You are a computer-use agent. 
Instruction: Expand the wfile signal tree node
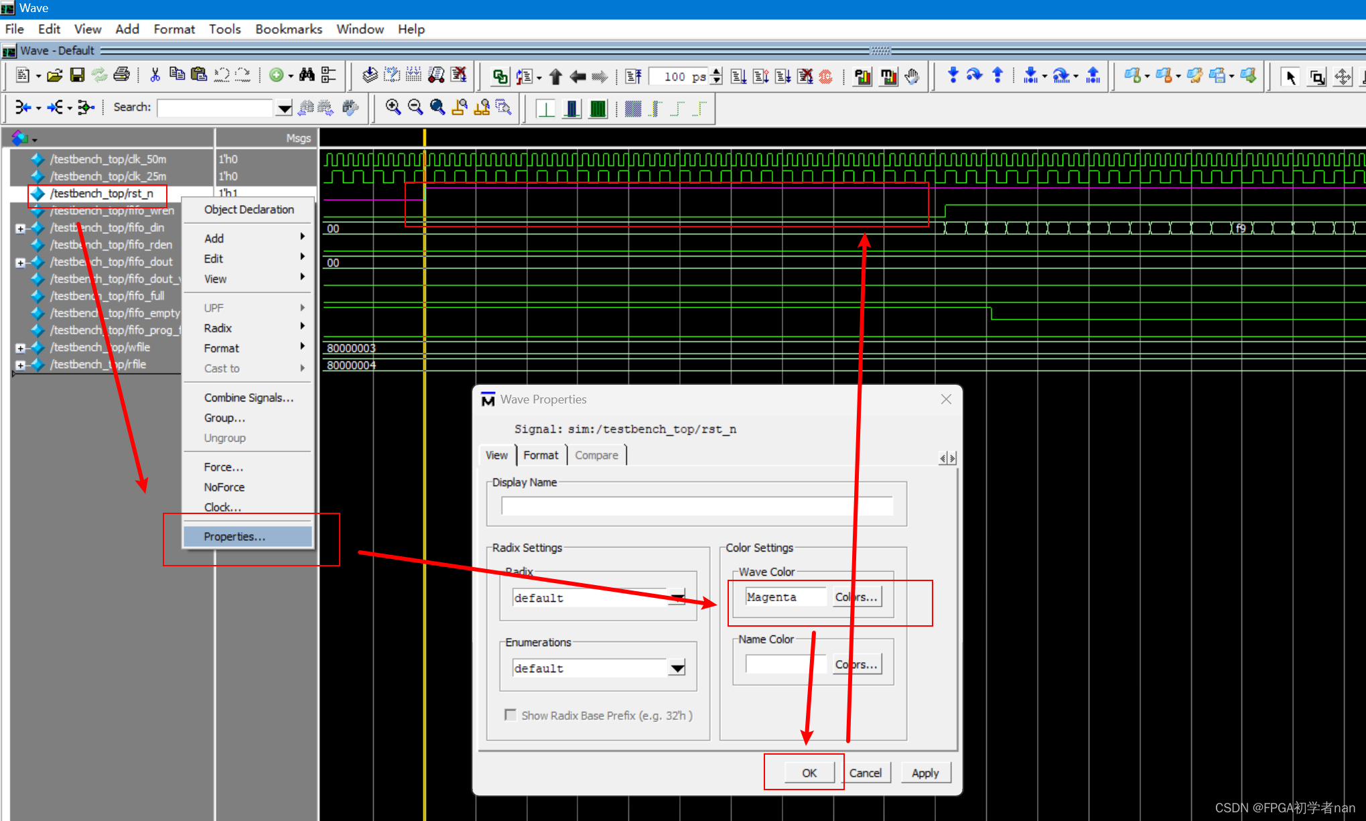coord(20,348)
